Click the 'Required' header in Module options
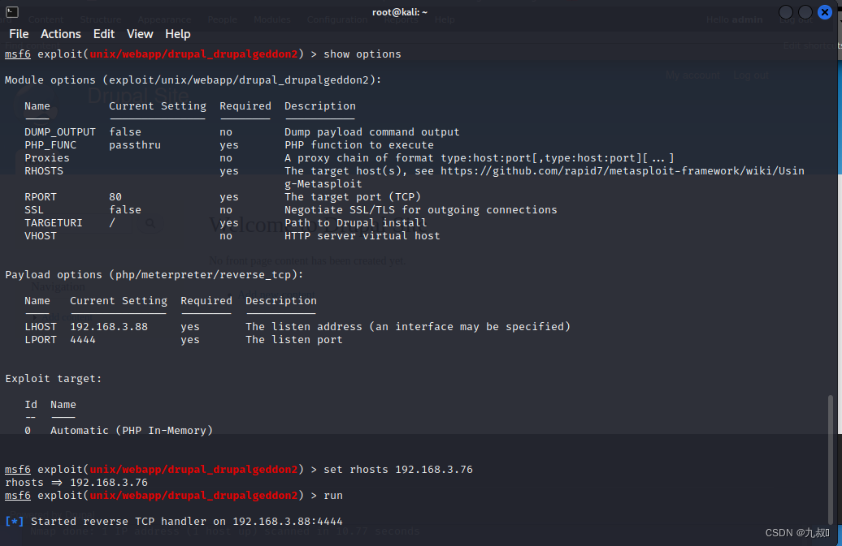Image resolution: width=842 pixels, height=546 pixels. (x=245, y=106)
